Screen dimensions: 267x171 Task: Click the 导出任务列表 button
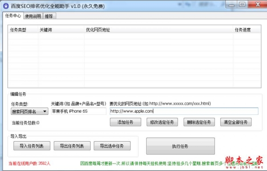72,146
